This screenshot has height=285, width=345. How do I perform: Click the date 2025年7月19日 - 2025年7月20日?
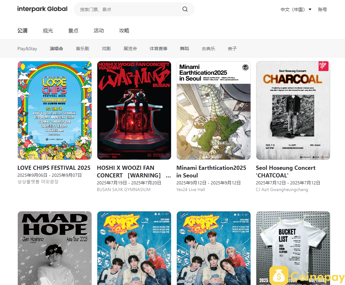point(129,183)
